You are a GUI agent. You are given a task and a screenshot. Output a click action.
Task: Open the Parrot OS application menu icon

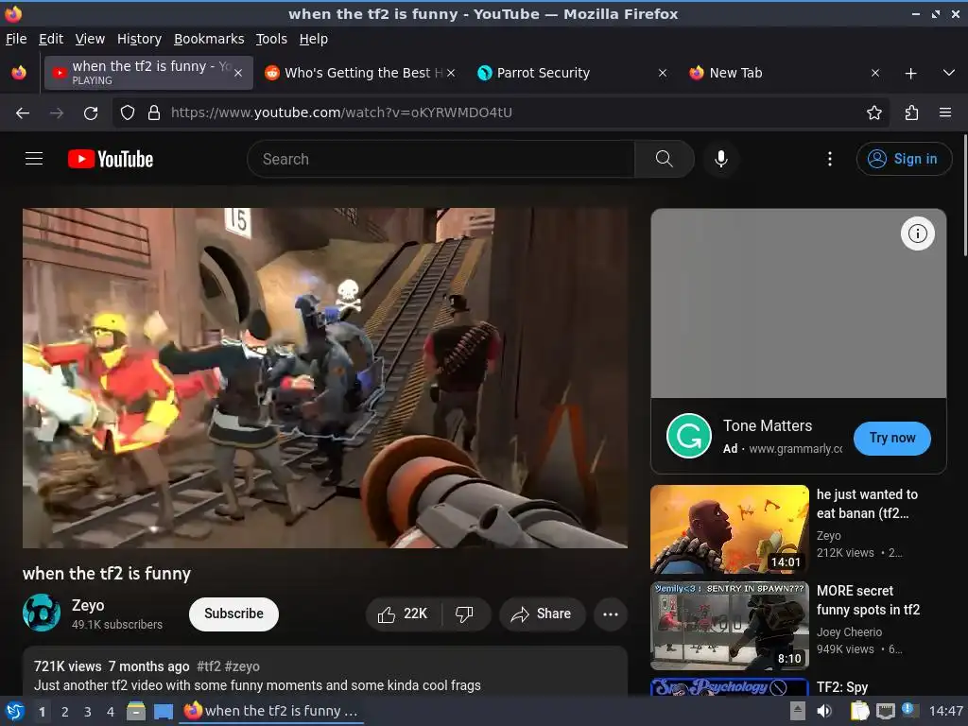(x=15, y=711)
